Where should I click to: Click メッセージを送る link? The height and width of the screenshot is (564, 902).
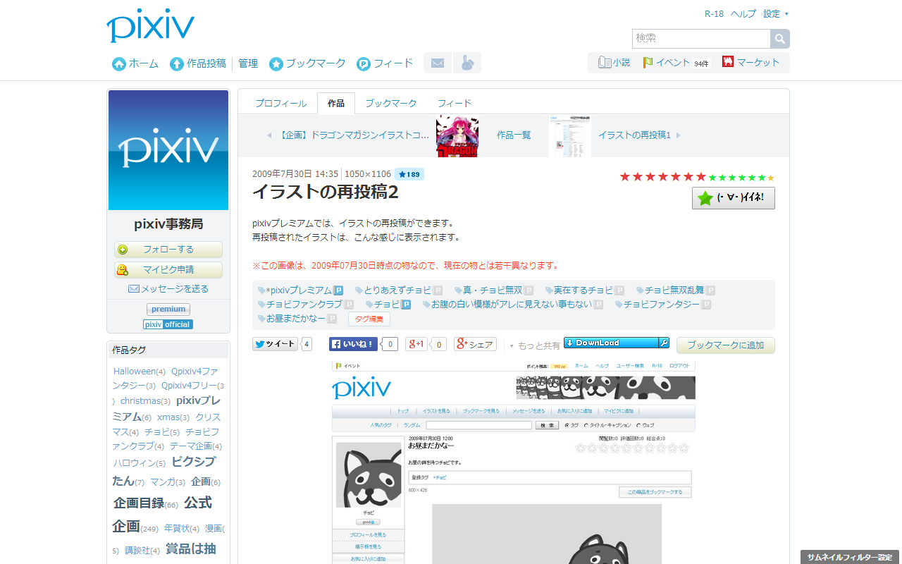(x=168, y=289)
